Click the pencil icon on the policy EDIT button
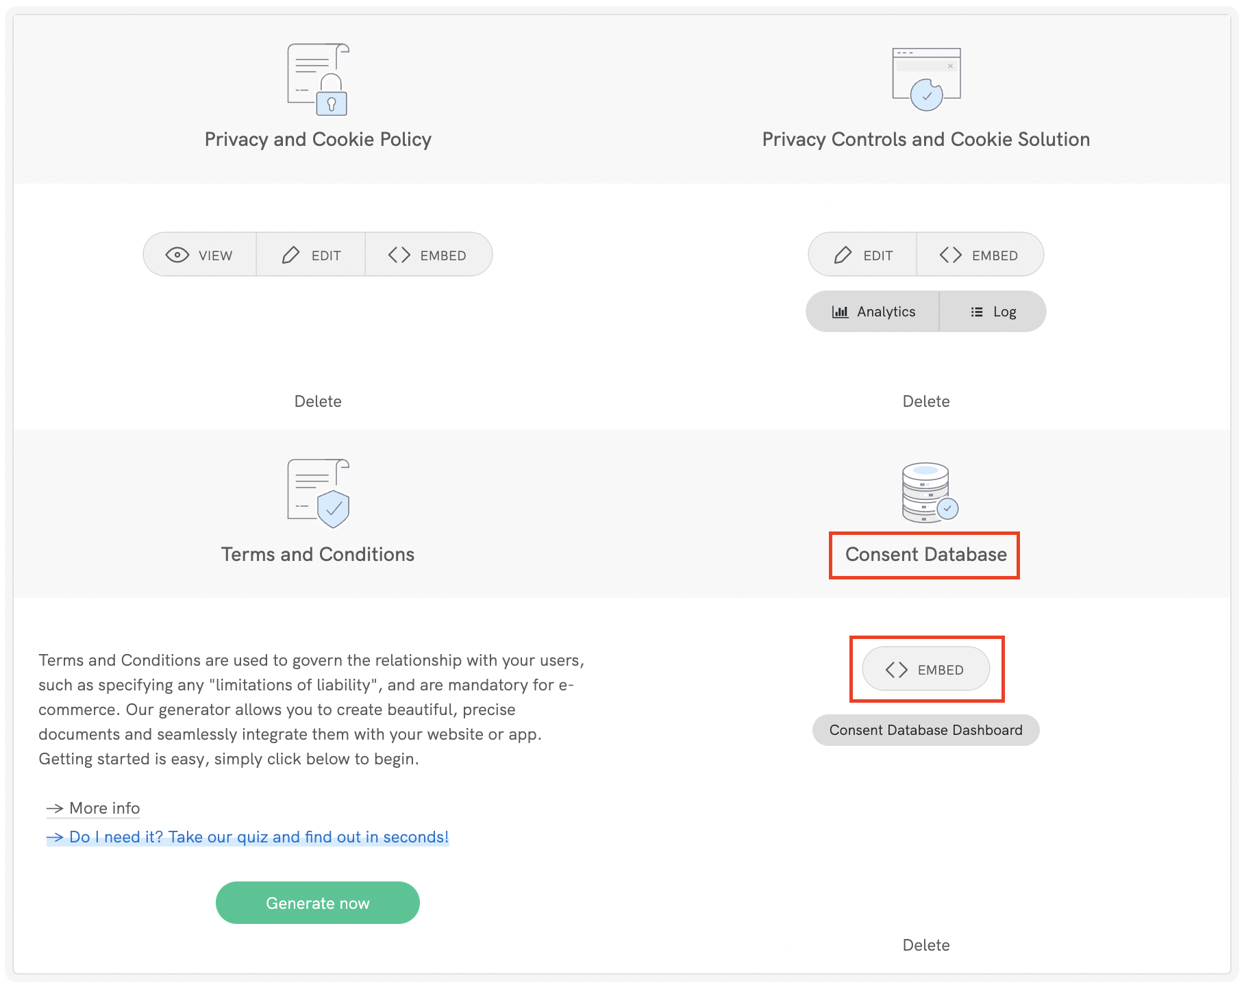 (290, 254)
